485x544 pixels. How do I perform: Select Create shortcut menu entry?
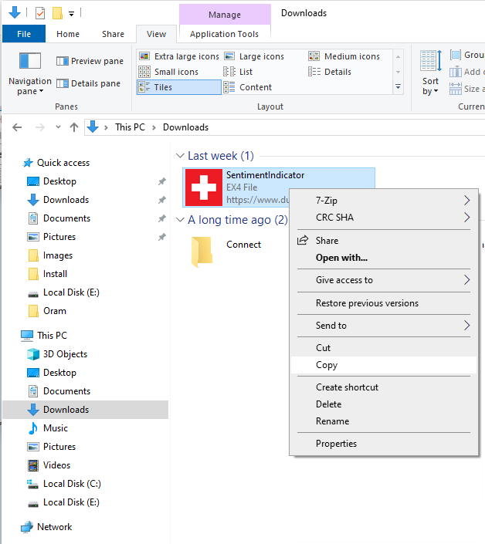384,387
